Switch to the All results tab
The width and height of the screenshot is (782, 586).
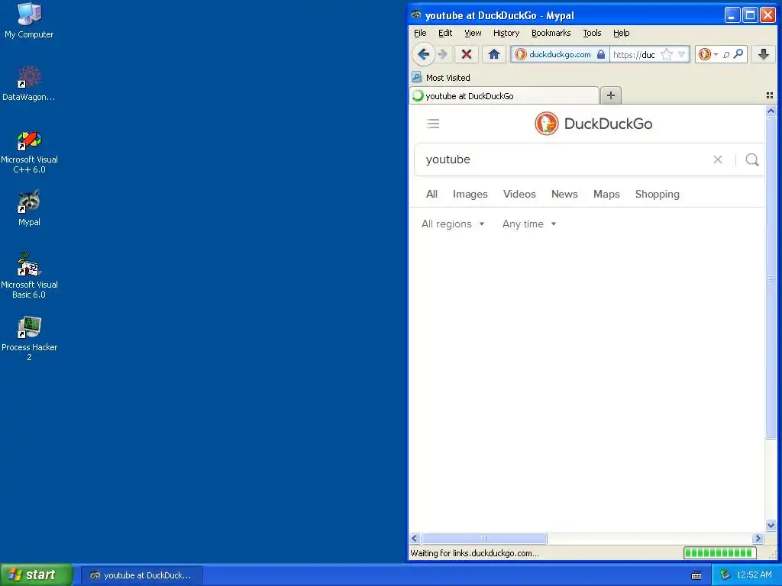tap(432, 194)
